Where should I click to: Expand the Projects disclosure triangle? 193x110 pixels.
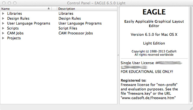point(3,38)
